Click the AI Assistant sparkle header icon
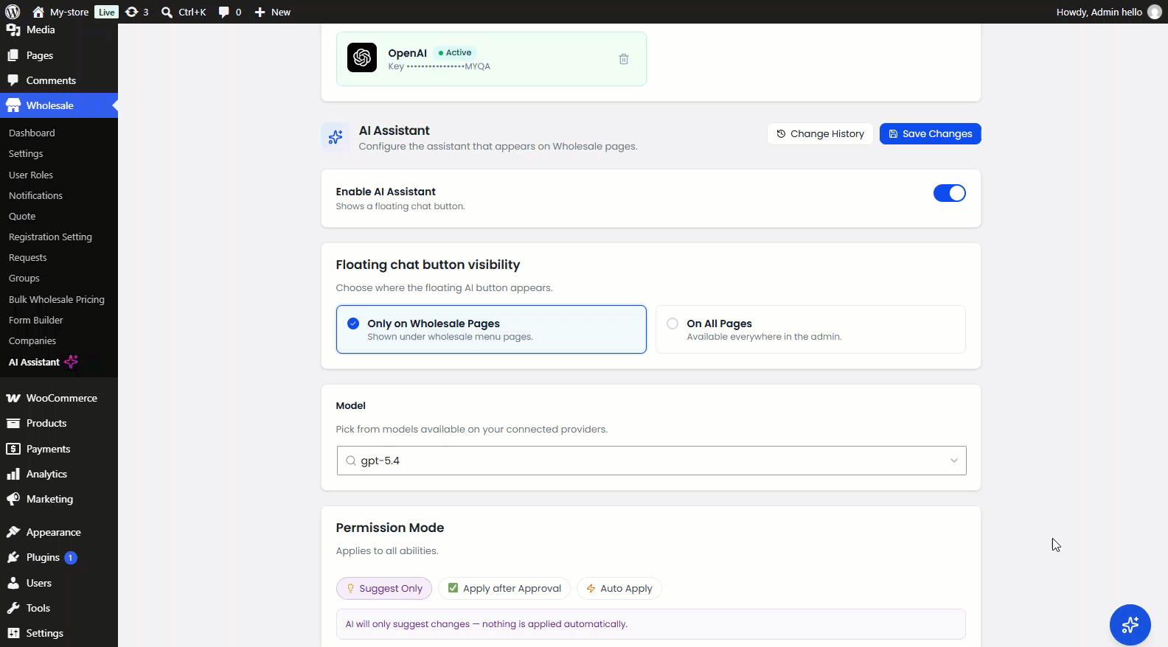Viewport: 1168px width, 647px height. [336, 137]
